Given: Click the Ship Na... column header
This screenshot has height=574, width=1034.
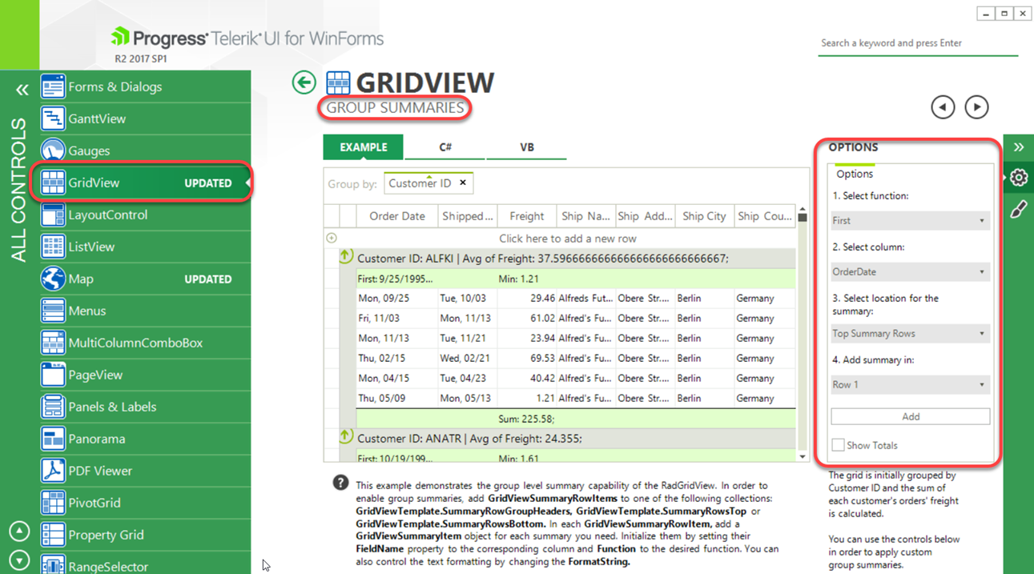Looking at the screenshot, I should click(585, 216).
